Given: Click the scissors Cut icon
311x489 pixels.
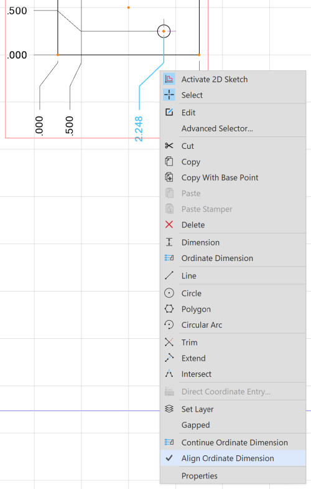Looking at the screenshot, I should (169, 146).
